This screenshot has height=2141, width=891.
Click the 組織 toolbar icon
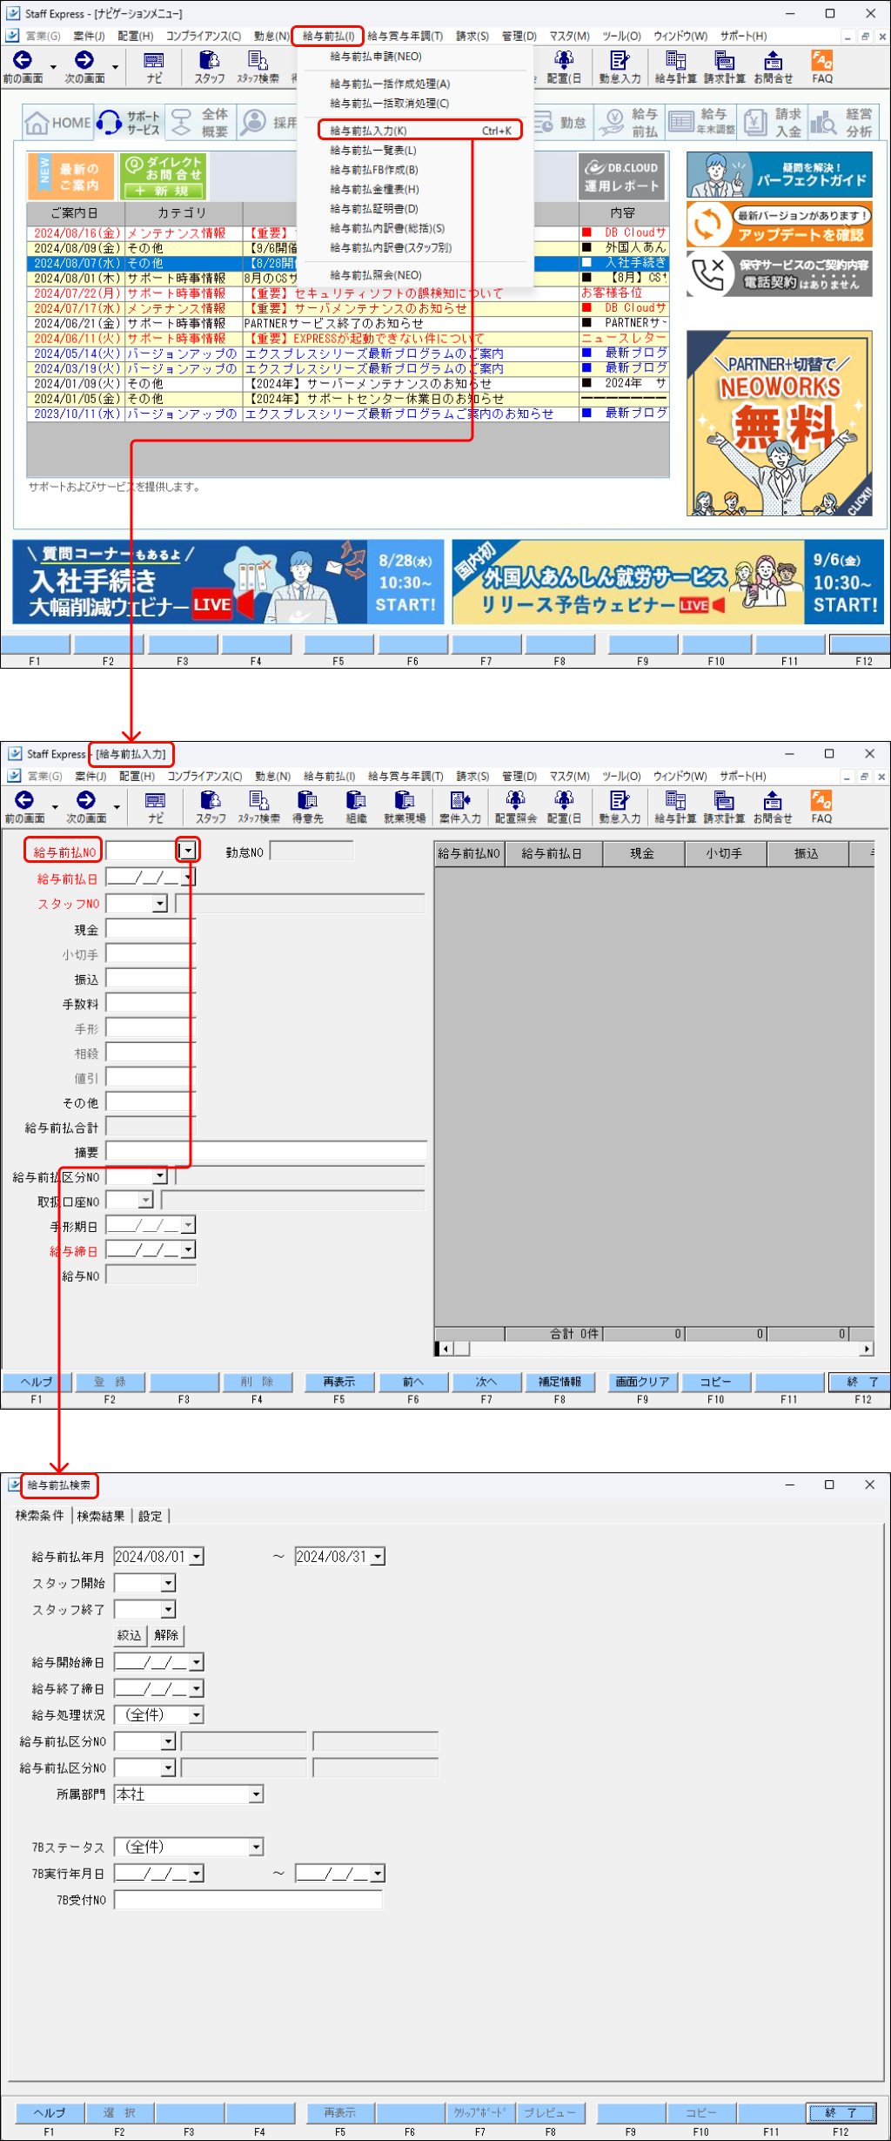pos(356,806)
